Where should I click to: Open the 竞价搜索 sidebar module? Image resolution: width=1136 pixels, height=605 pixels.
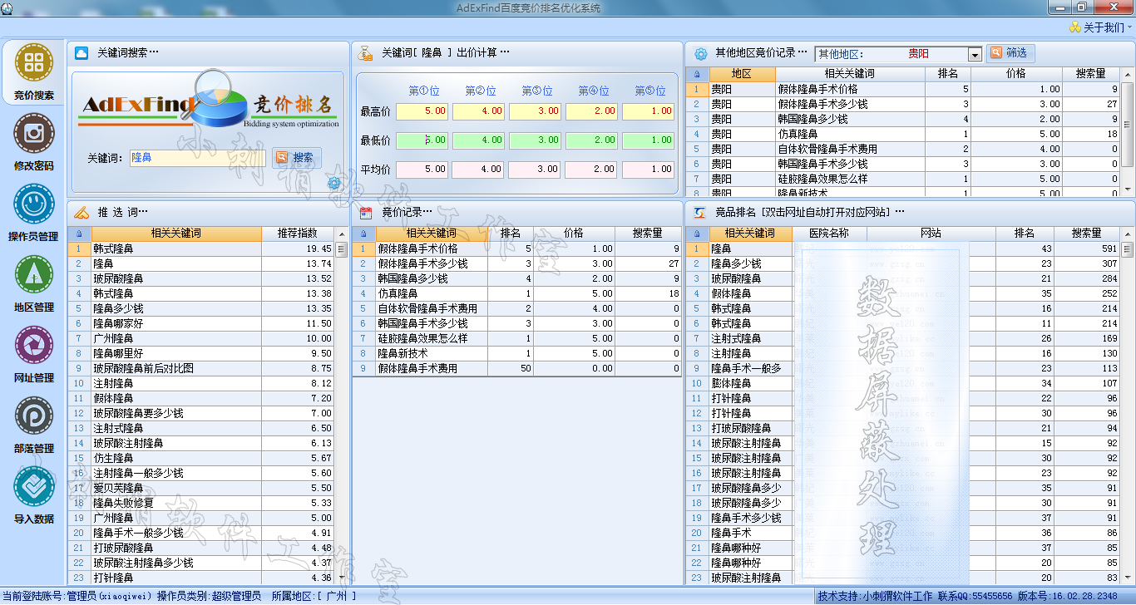(33, 71)
